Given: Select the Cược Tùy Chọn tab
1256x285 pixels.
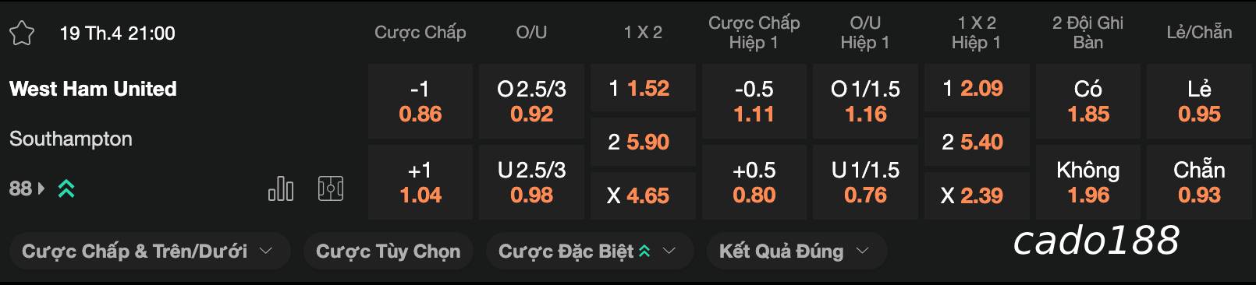Looking at the screenshot, I should 389,252.
